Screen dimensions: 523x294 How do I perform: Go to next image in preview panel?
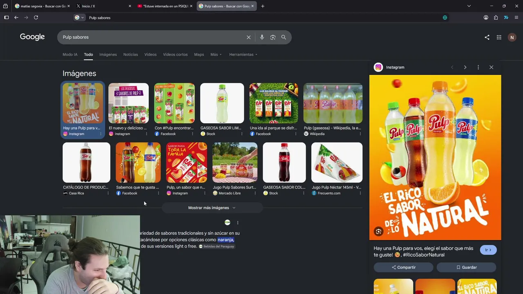click(x=465, y=67)
